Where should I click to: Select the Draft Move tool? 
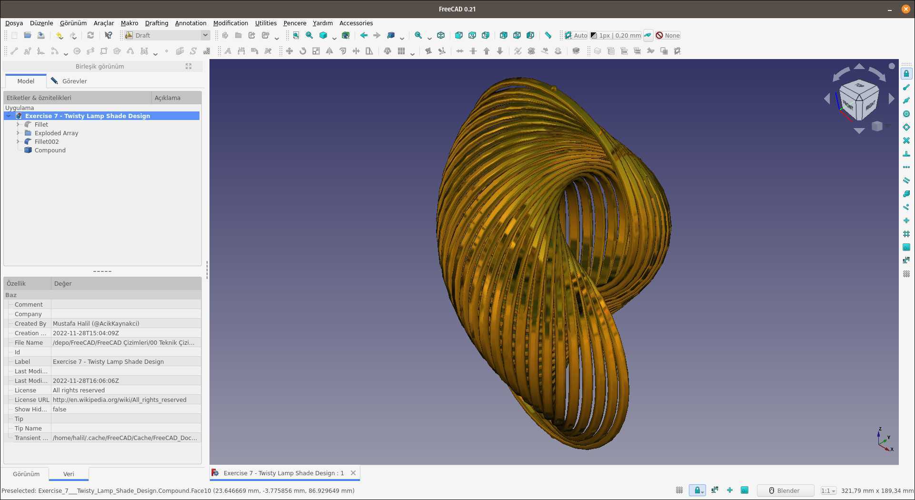(289, 51)
